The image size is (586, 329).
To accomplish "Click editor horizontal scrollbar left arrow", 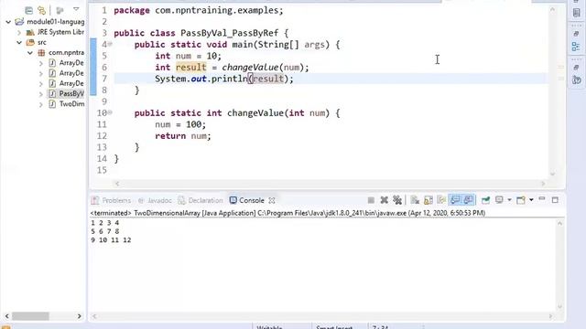I will pos(117,184).
